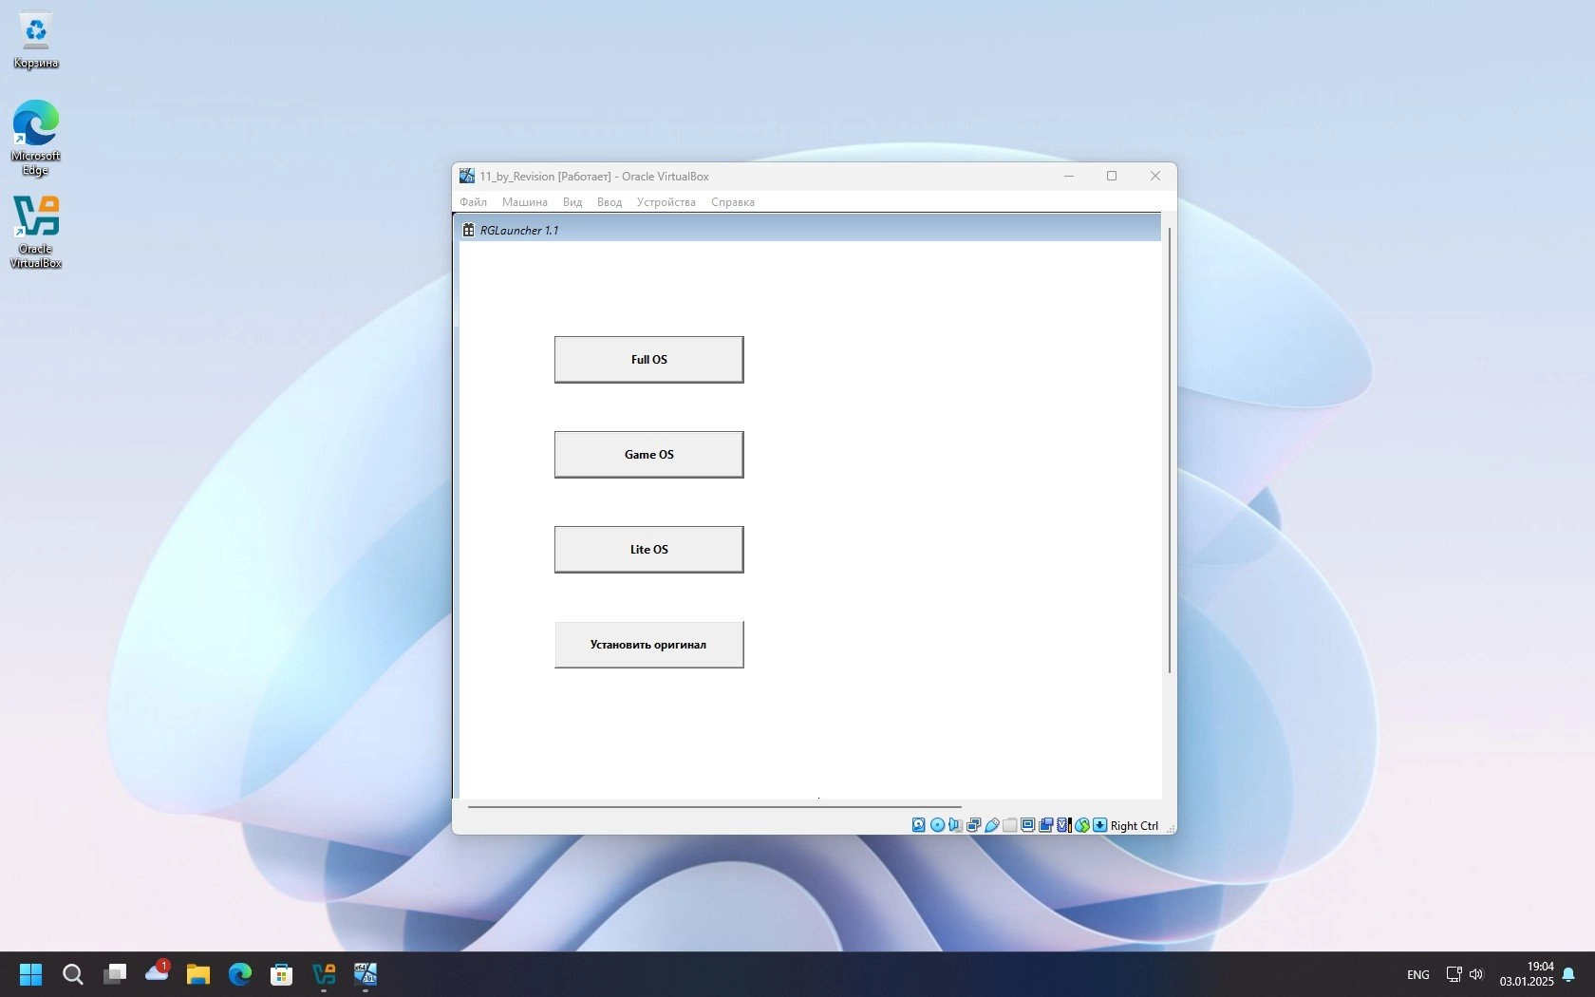Click the CPU virtualization status icon
Screen dimensions: 1595x997
(x=1064, y=825)
